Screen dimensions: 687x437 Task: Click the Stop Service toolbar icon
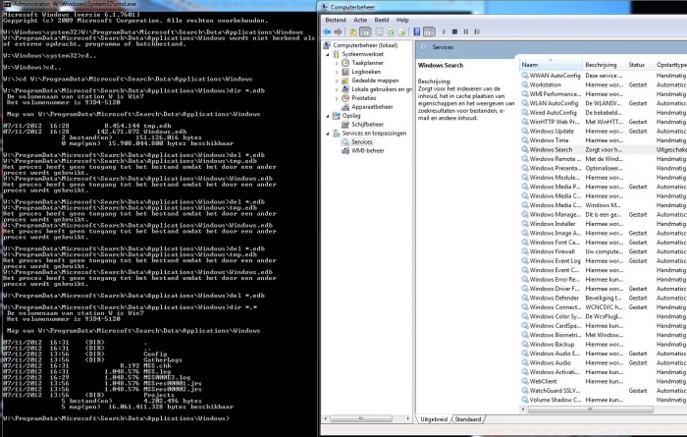[x=454, y=31]
